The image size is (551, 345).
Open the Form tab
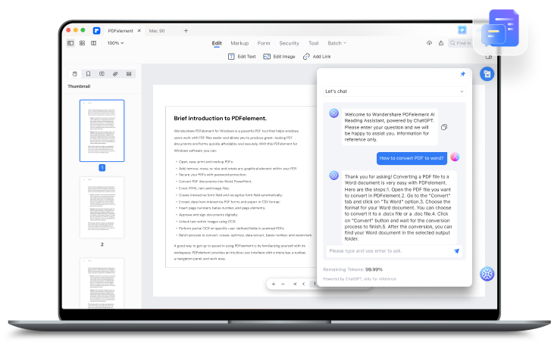(x=264, y=43)
